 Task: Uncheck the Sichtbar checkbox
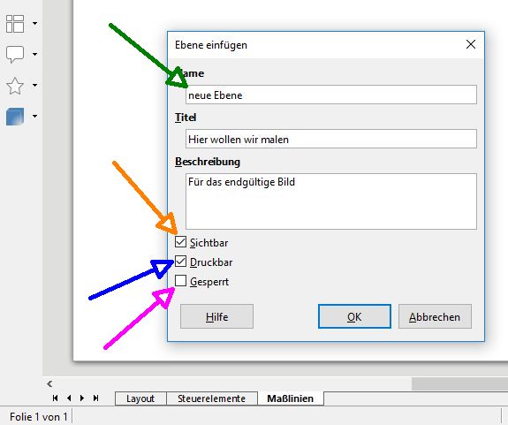[180, 242]
